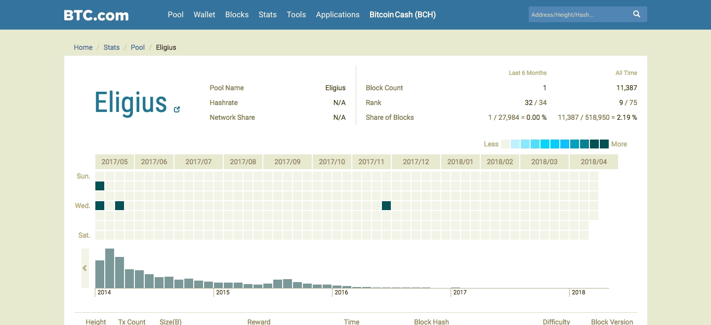The image size is (711, 325).
Task: Click the large Eligius pool title
Action: 131,103
